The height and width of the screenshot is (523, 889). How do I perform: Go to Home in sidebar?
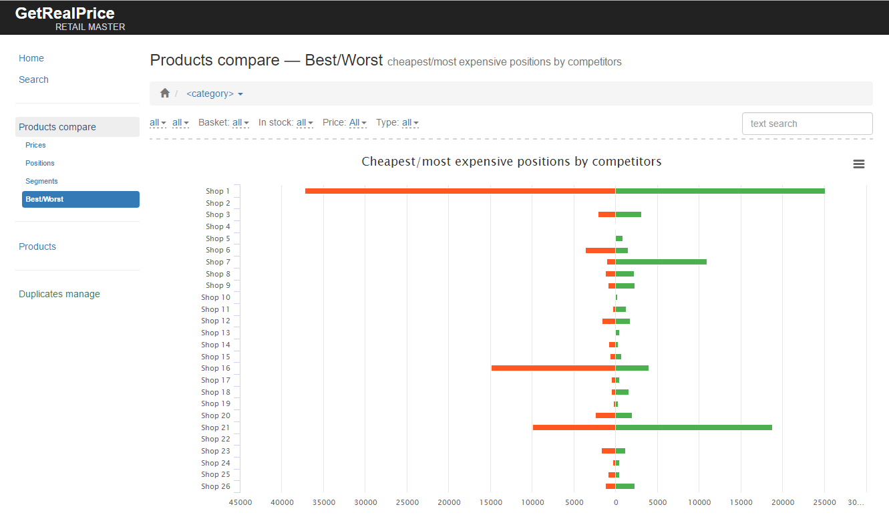tap(31, 58)
